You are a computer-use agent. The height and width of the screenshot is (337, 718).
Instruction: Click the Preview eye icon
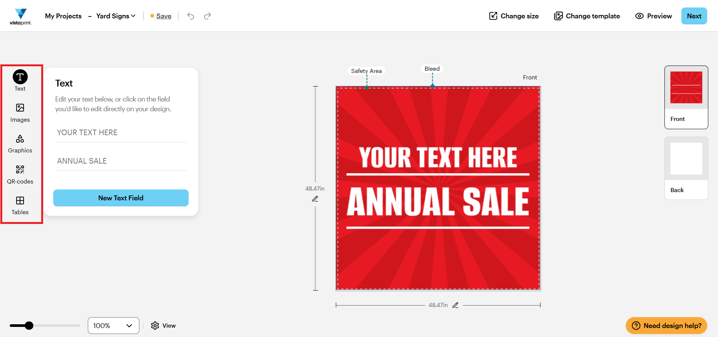[x=639, y=16]
